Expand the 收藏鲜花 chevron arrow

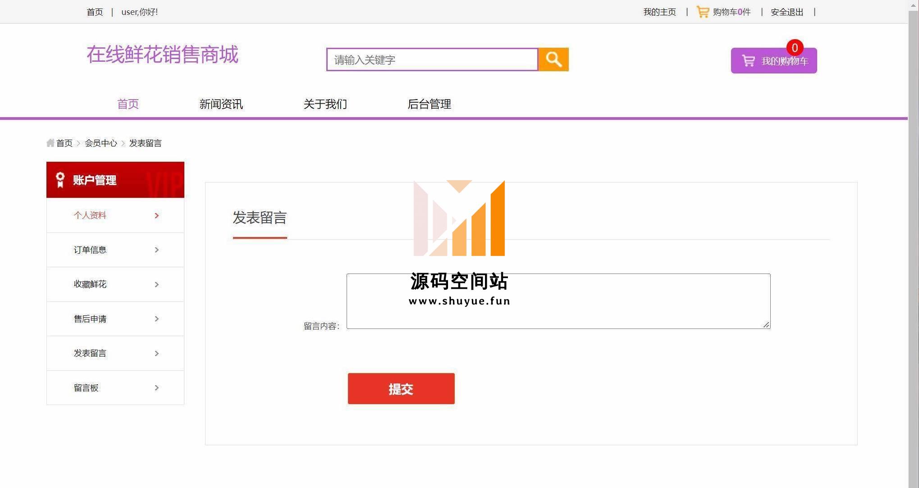(x=157, y=284)
